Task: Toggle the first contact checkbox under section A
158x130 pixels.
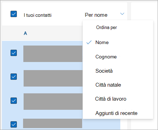Action: click(14, 53)
